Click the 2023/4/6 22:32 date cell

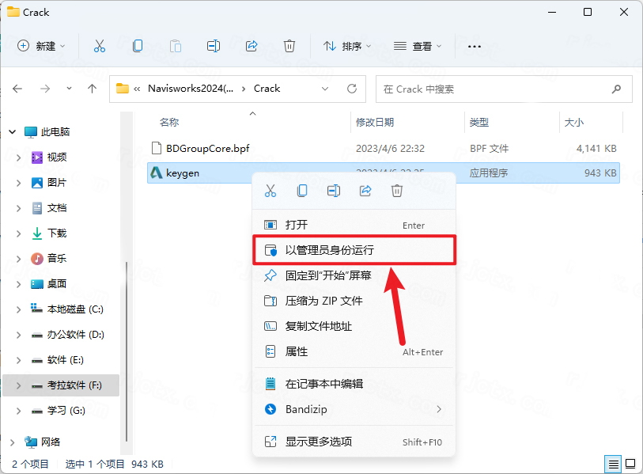point(390,148)
